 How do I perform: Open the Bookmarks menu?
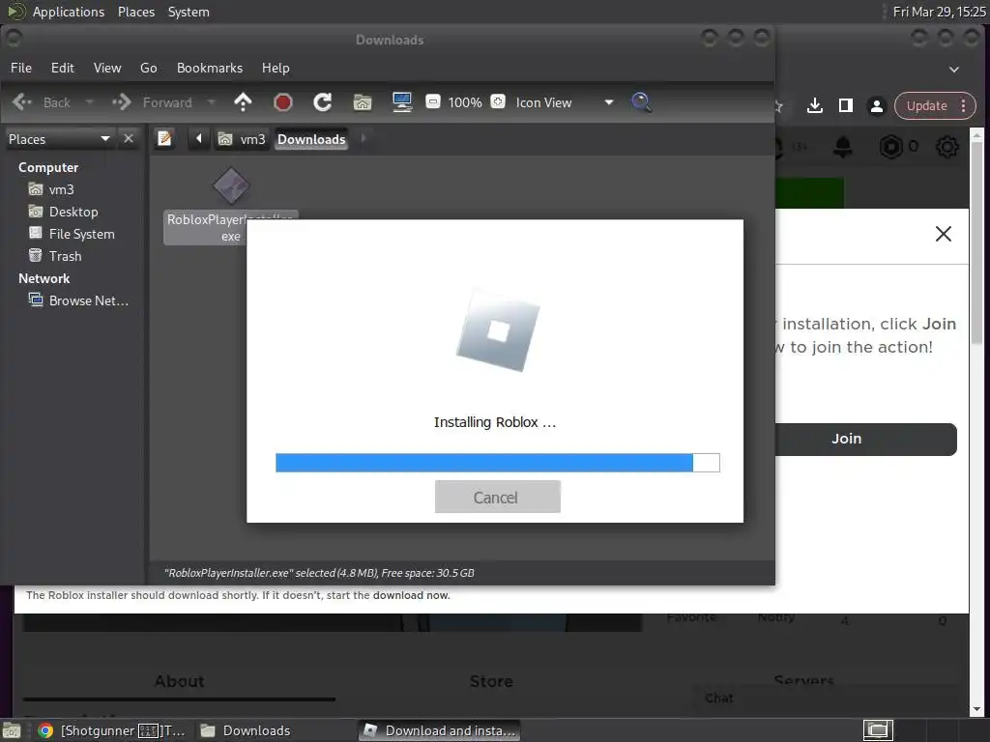210,68
